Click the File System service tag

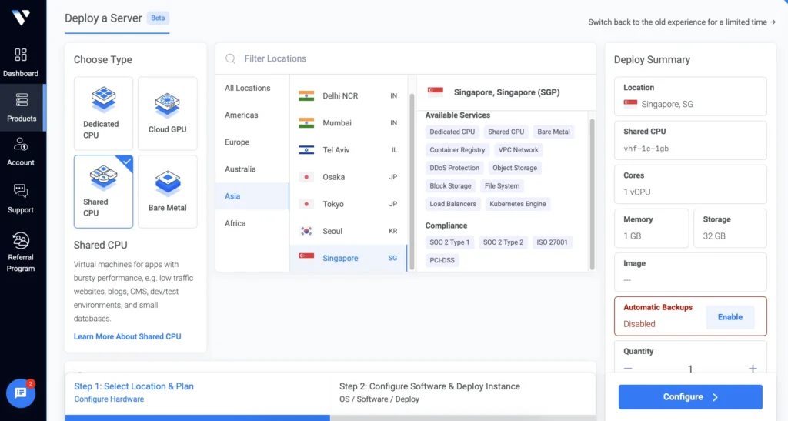[502, 186]
